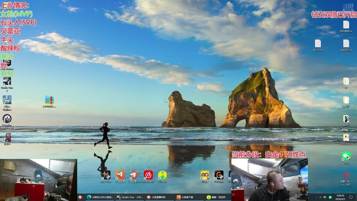Select the QQ音乐 desktop shortcut
Image resolution: width=357 pixels, height=201 pixels.
tap(162, 175)
